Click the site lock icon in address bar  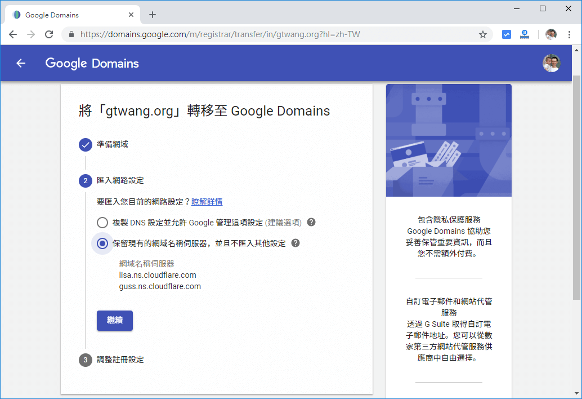click(x=71, y=34)
